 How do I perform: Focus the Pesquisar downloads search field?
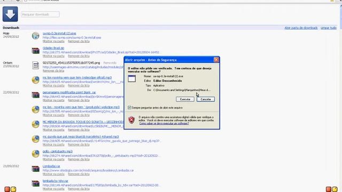(x=41, y=14)
